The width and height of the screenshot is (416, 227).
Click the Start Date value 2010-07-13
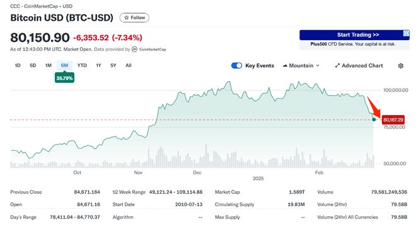pyautogui.click(x=188, y=204)
